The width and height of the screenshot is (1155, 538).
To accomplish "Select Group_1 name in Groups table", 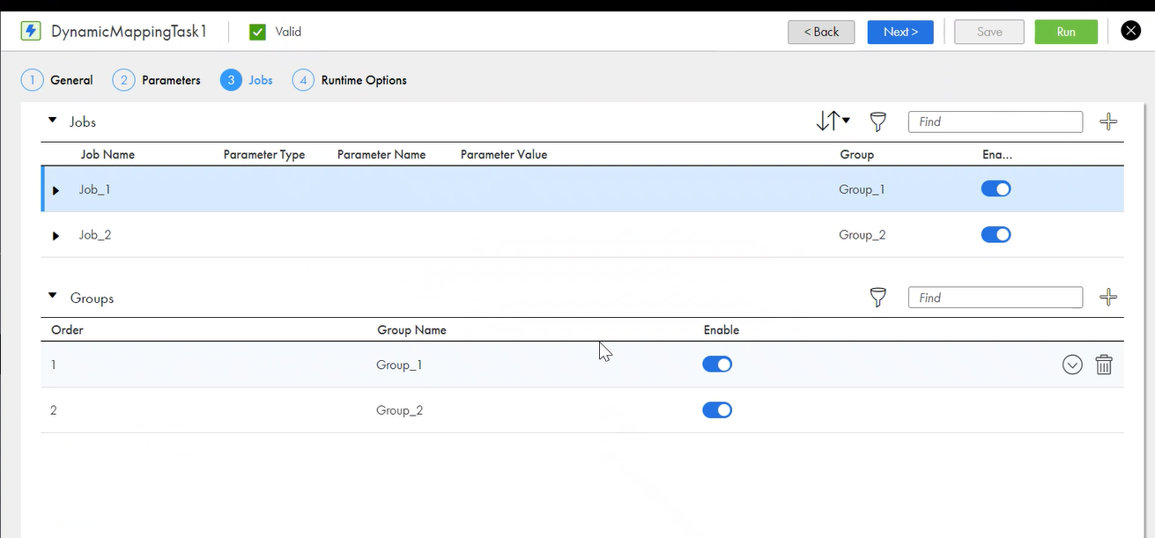I will (x=399, y=365).
